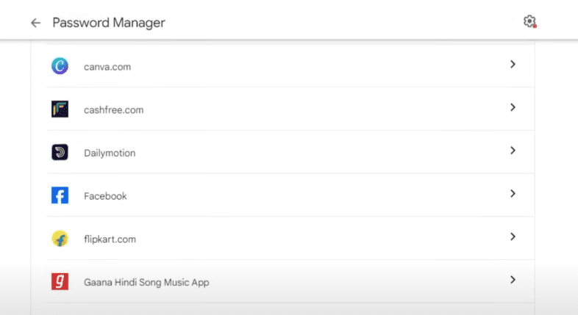Expand the Gaana entry chevron
The width and height of the screenshot is (578, 315).
pyautogui.click(x=513, y=280)
